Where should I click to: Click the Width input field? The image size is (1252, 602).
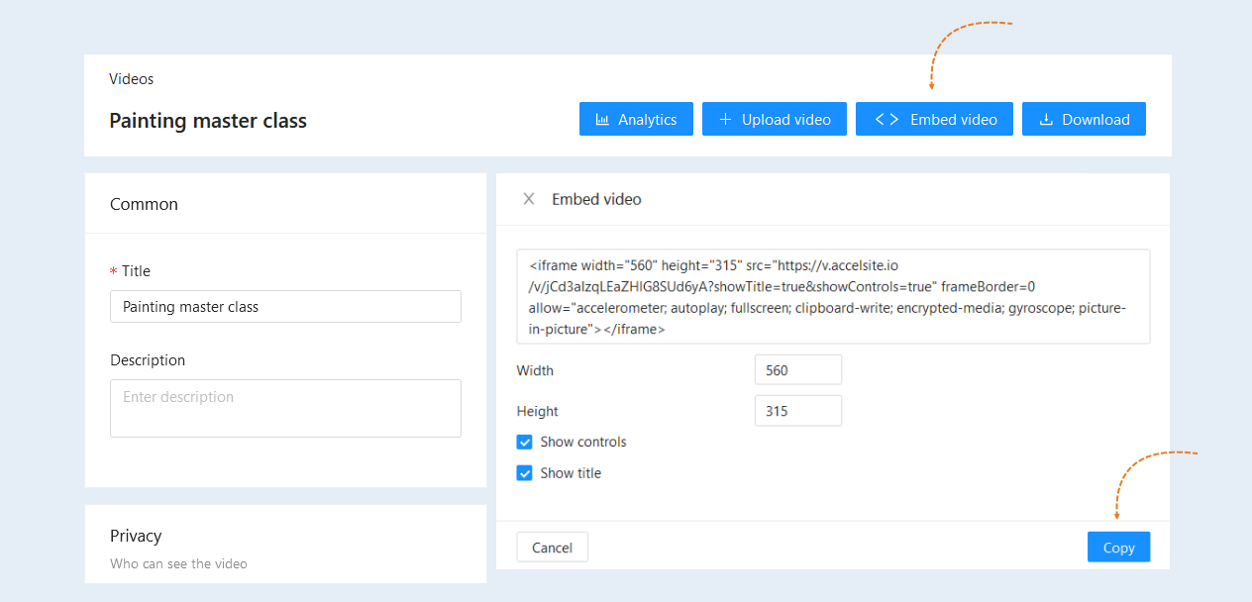[x=798, y=370]
